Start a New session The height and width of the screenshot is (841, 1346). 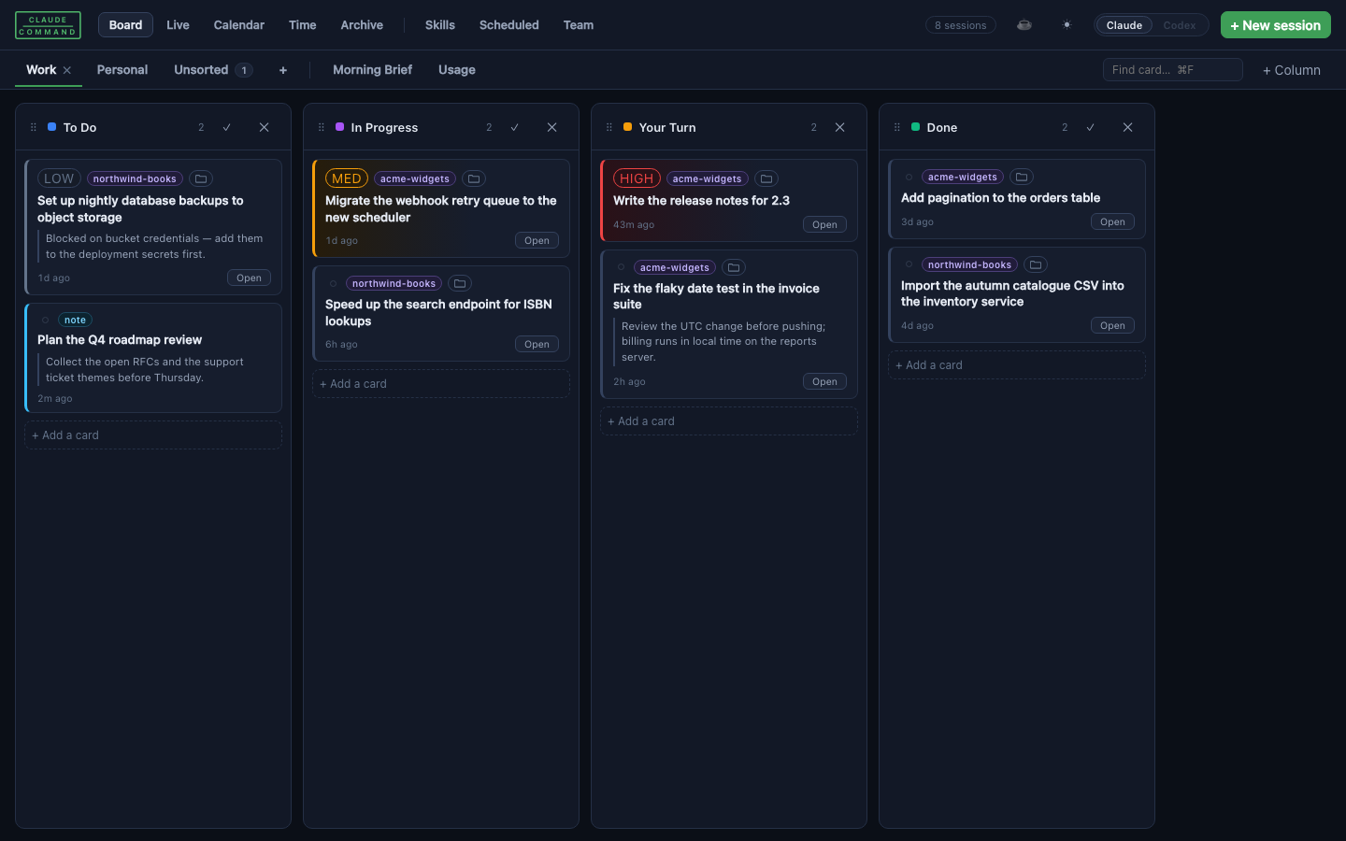(1275, 25)
